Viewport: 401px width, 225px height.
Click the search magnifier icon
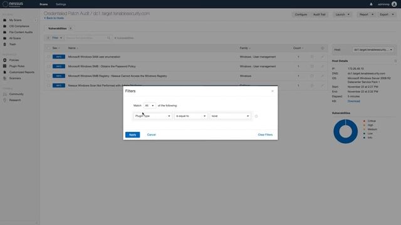tap(108, 38)
